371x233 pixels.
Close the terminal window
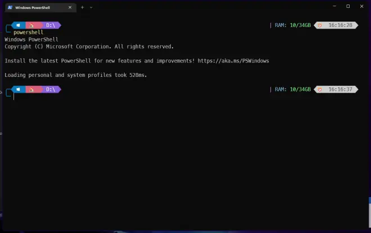pos(361,6)
